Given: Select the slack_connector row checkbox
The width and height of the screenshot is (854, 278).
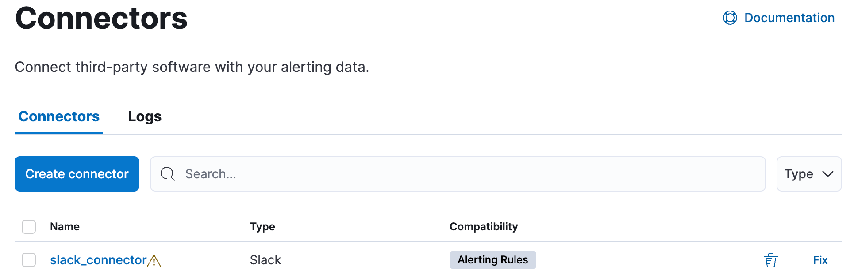Looking at the screenshot, I should coord(29,260).
